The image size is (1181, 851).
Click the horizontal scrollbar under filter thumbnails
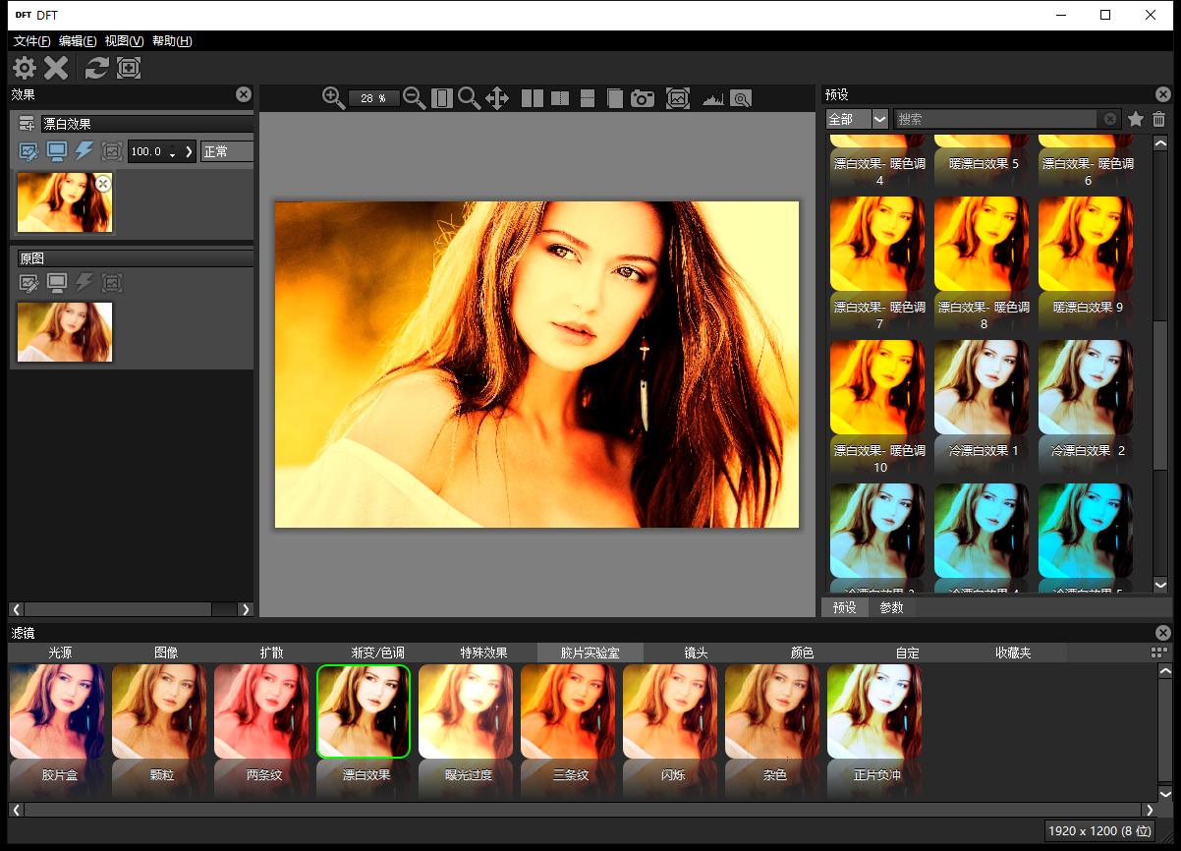pos(582,810)
